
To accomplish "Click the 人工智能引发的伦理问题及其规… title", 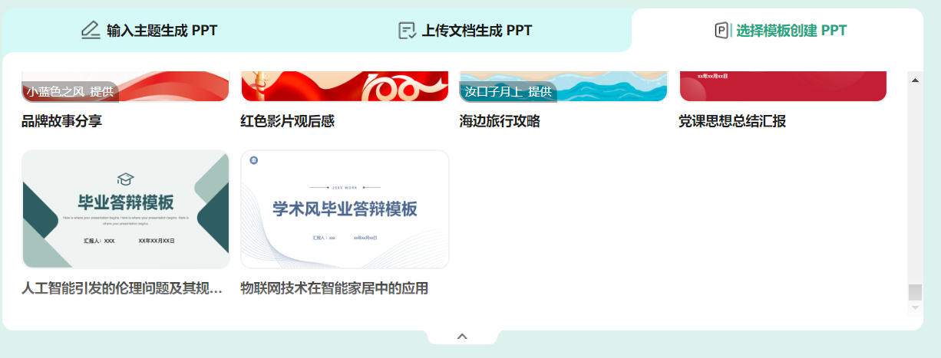I will [x=123, y=288].
